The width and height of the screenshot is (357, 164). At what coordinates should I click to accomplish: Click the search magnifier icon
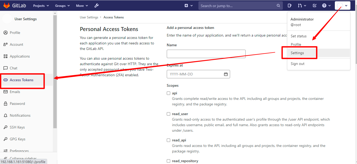tap(278, 6)
